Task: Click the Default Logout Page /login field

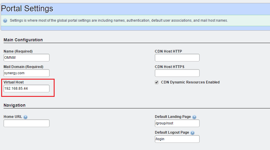Action: click(177, 139)
